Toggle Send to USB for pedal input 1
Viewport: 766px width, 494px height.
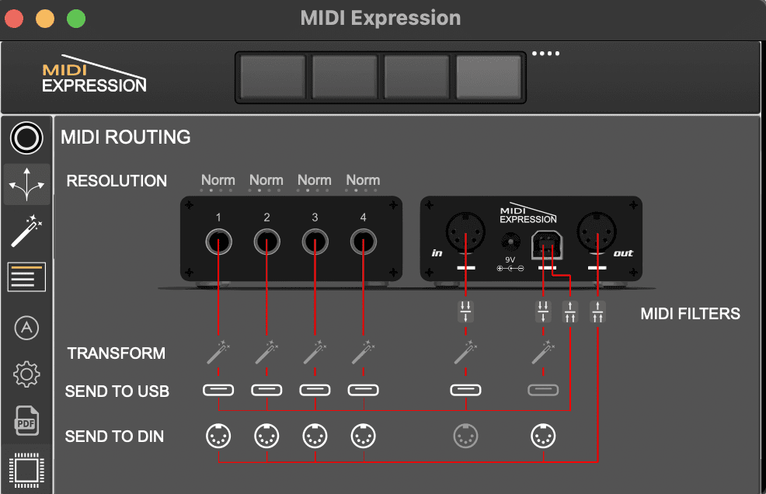218,390
